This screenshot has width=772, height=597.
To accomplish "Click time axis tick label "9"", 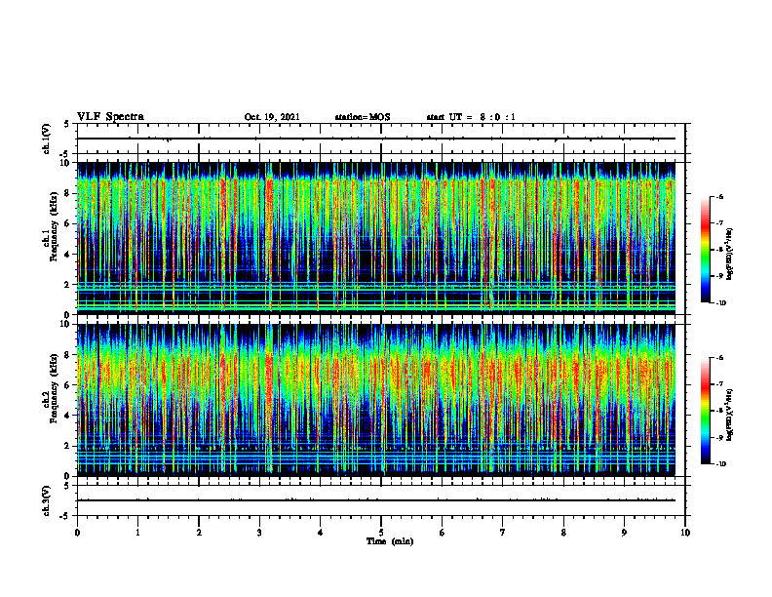I will (x=624, y=533).
